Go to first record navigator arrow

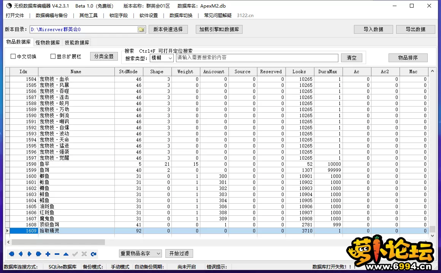(11, 254)
